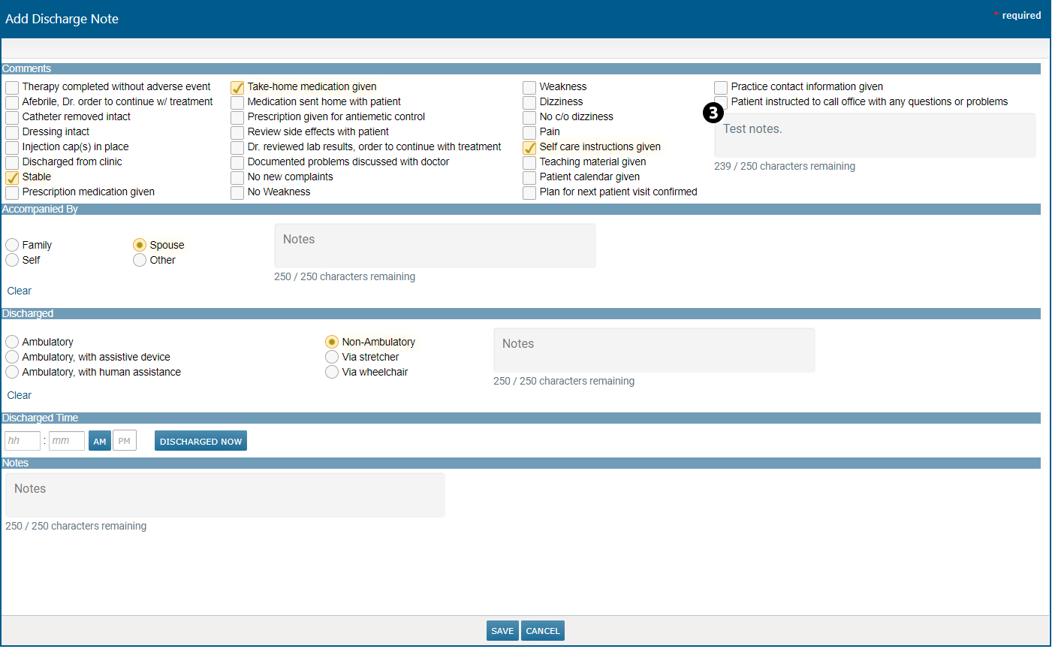Check Patient calendar given option
Screen dimensions: 1052x649
coord(529,178)
